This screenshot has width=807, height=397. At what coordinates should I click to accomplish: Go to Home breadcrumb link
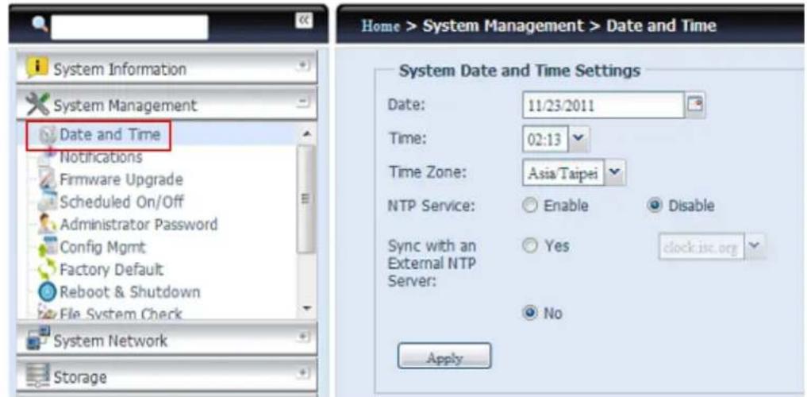tap(380, 25)
